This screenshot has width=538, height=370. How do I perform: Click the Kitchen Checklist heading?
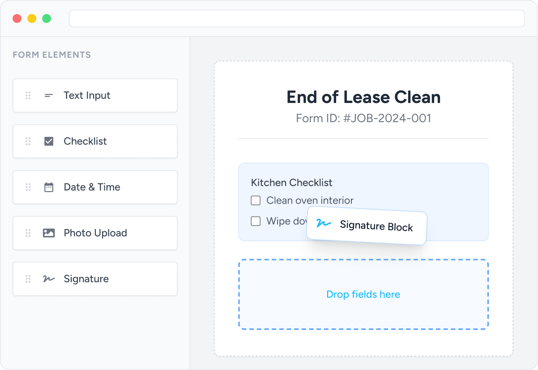pos(291,183)
